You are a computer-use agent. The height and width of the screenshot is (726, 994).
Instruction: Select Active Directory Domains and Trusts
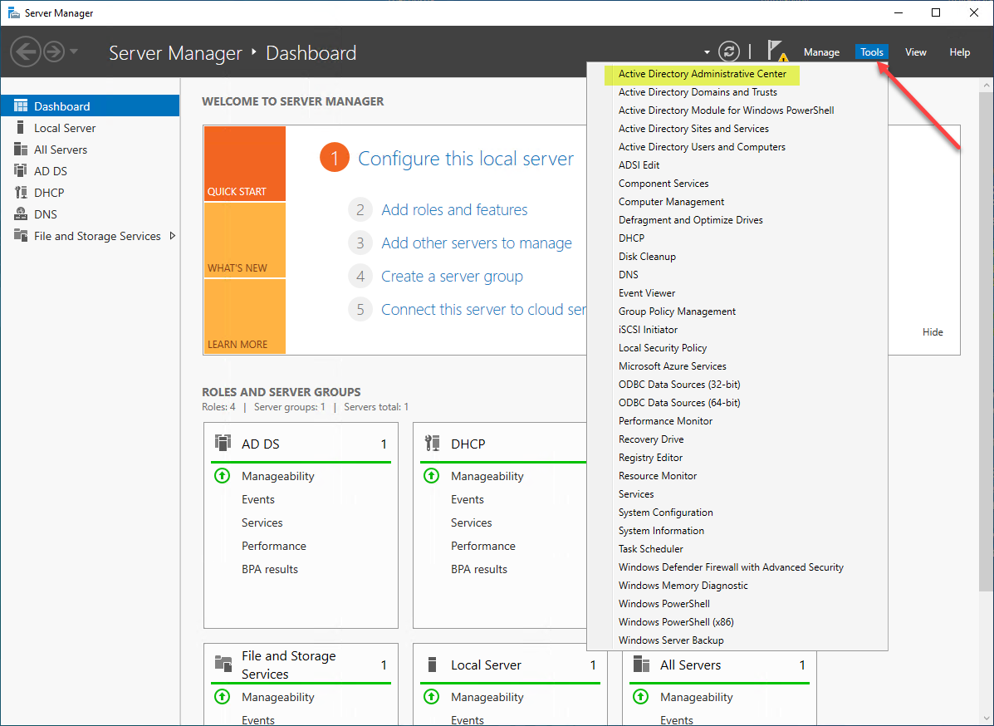coord(698,92)
